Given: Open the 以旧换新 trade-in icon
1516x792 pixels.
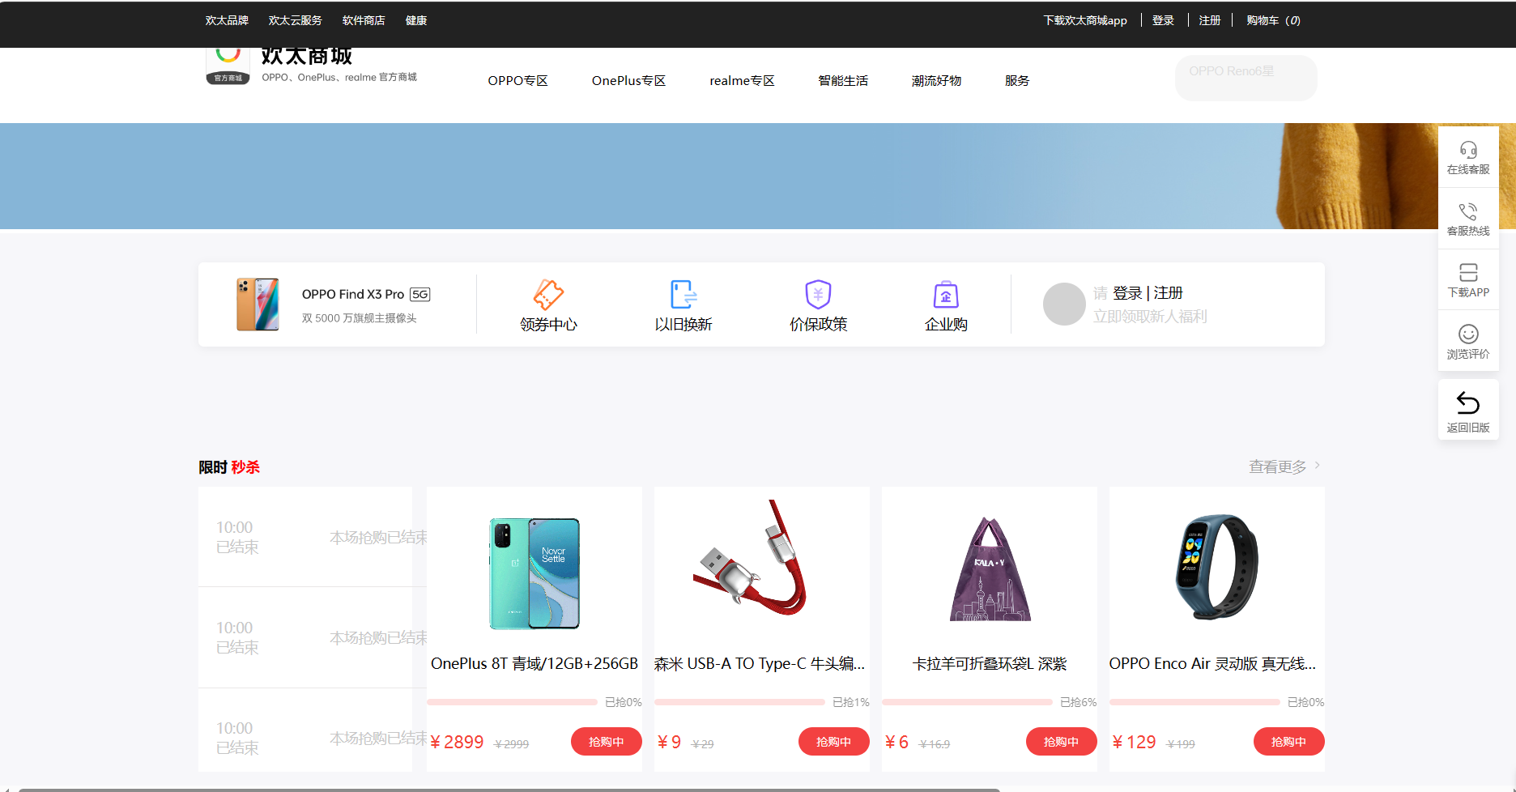Looking at the screenshot, I should 683,295.
